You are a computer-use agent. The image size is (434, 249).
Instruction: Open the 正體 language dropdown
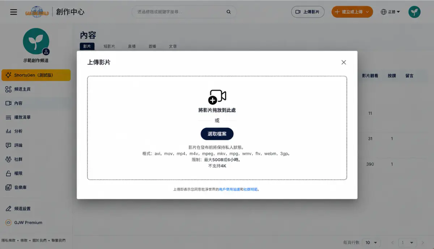[391, 12]
